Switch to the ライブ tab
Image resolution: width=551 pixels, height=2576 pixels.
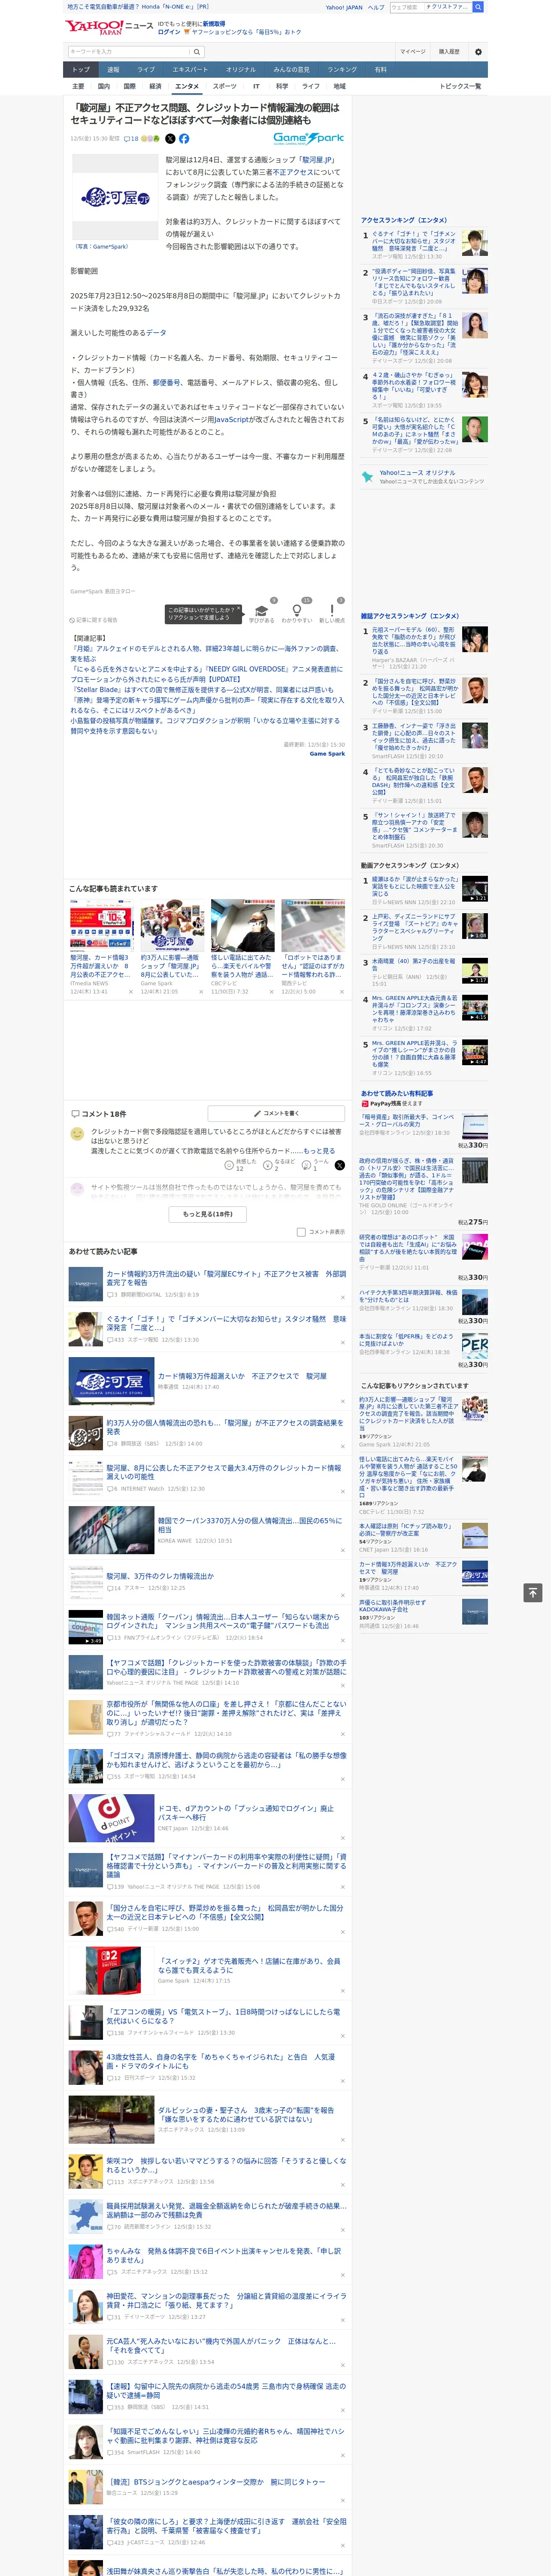[146, 70]
